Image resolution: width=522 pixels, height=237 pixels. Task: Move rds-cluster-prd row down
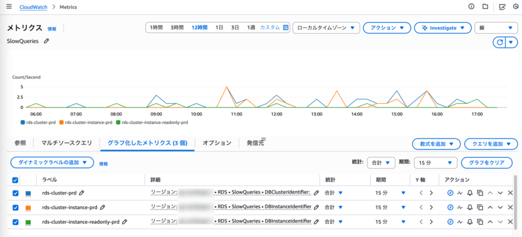(x=500, y=193)
